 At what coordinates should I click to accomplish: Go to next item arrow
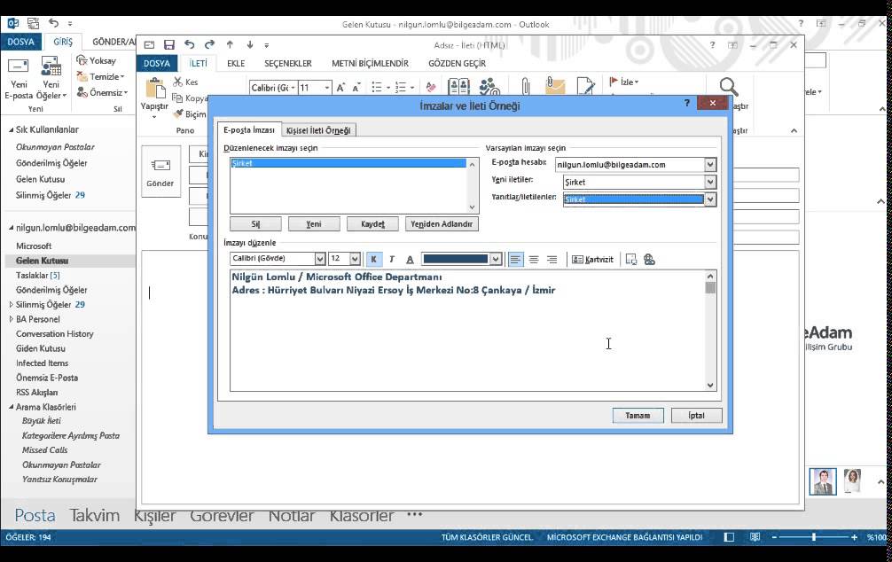250,44
